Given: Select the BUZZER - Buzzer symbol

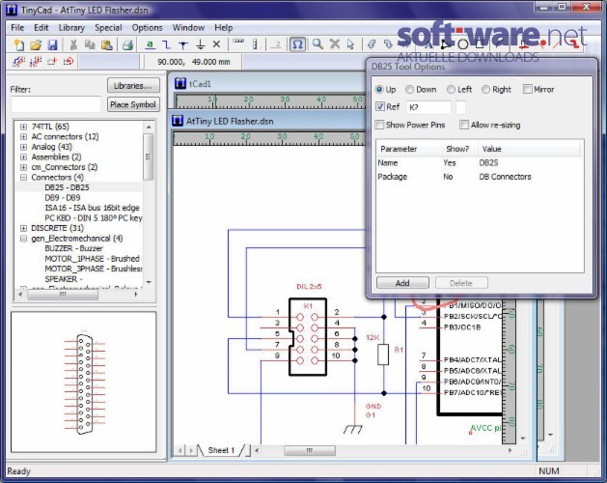Looking at the screenshot, I should 73,248.
